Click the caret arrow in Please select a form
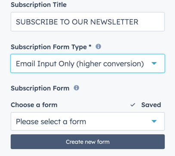The image size is (175, 156). point(154,121)
